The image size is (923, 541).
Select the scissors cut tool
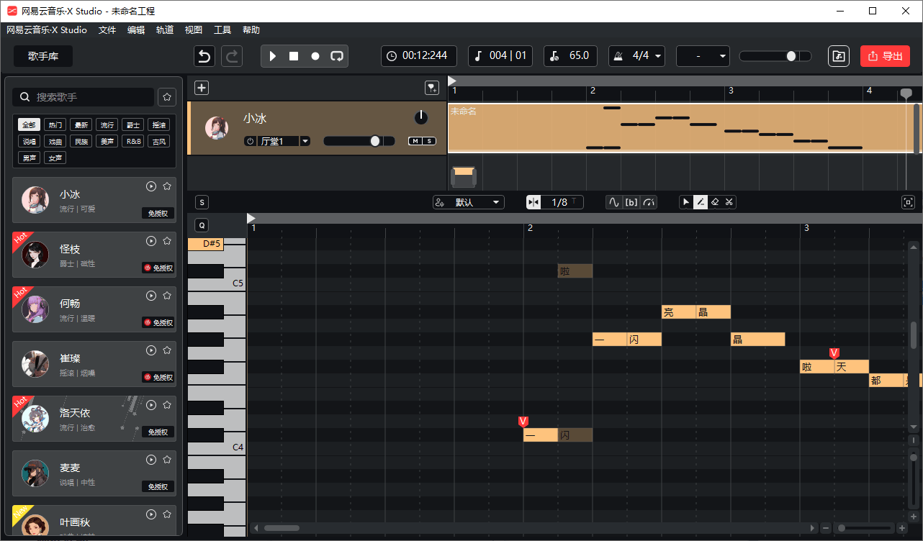(729, 202)
